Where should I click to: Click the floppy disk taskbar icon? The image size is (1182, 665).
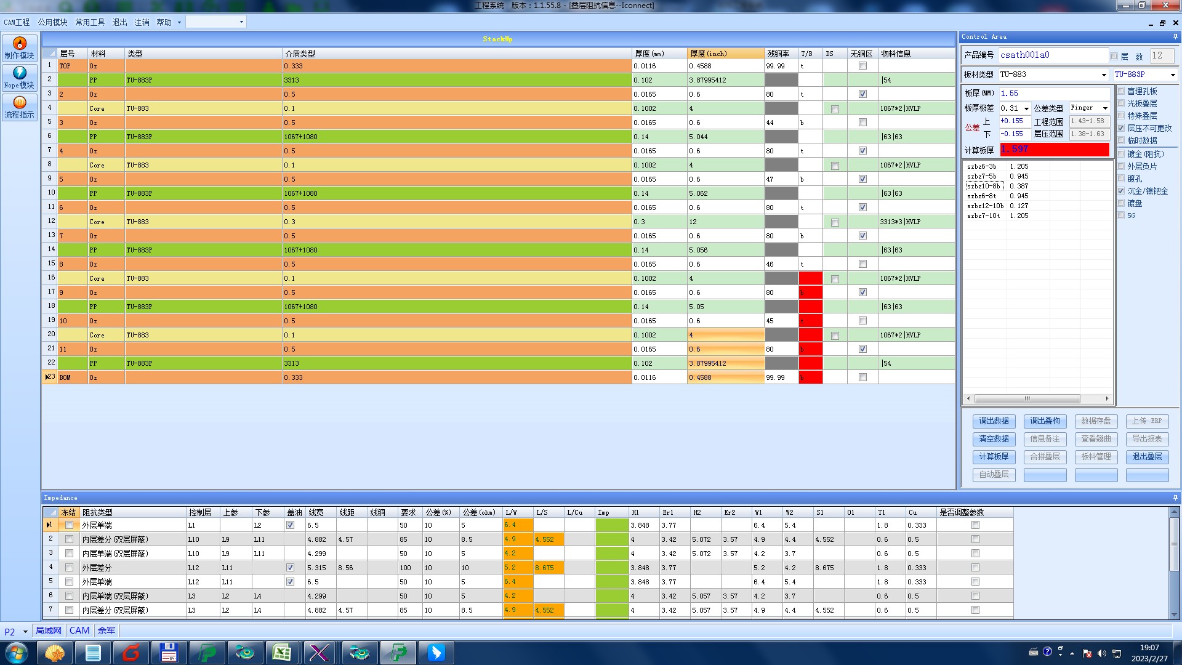169,653
